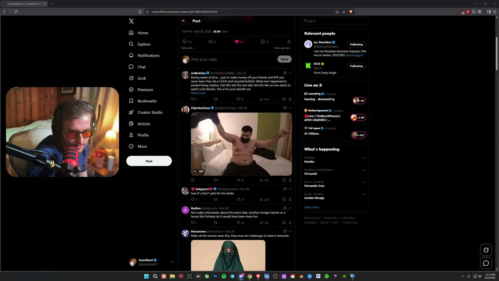Viewport: 499px width, 281px height.
Task: Repost the ClipsVonClaus reply
Action: click(x=216, y=180)
